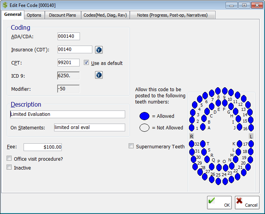Toggle the oval for tooth 16
The image size is (265, 214).
251,127
